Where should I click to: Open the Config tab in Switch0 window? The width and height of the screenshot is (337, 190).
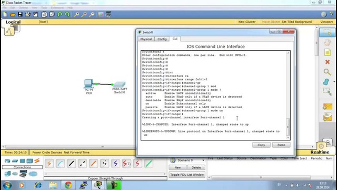click(x=162, y=39)
